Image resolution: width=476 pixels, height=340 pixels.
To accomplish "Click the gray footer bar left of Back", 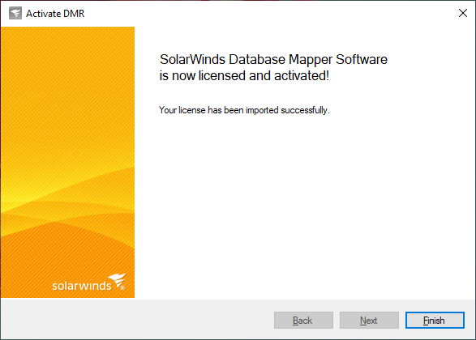I will [136, 320].
